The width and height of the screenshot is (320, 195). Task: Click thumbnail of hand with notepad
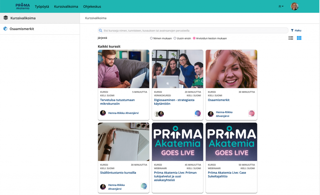123,142
